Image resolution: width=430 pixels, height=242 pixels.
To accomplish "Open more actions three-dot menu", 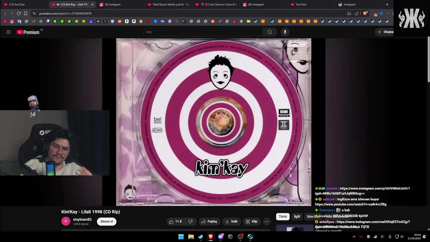I will (266, 221).
